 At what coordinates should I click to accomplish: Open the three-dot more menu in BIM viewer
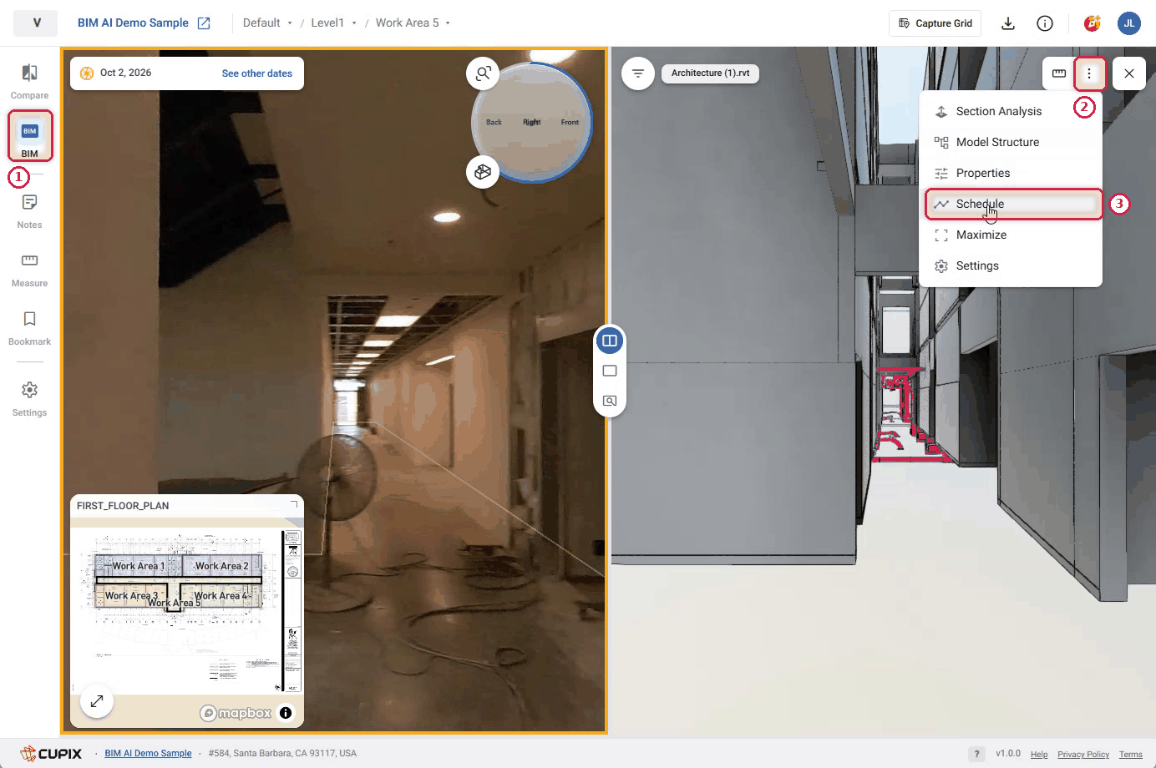tap(1089, 73)
